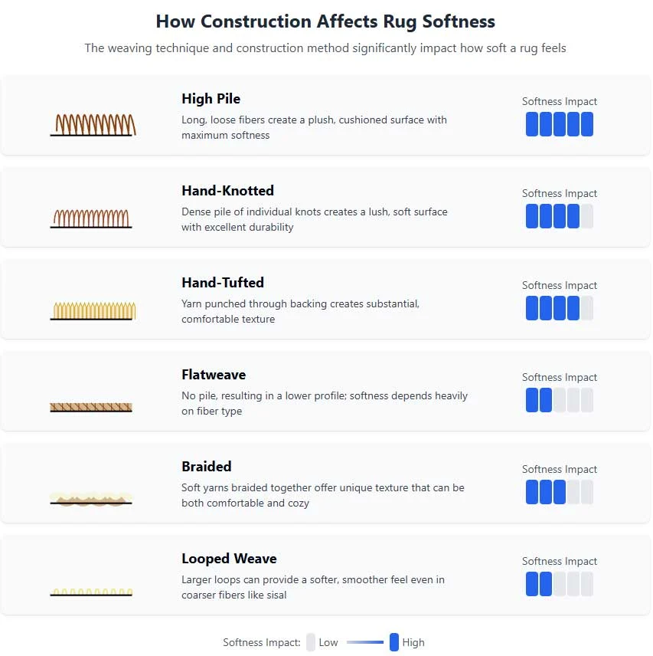The height and width of the screenshot is (656, 653).
Task: Click the legend gradient line between Low and High
Action: 365,642
